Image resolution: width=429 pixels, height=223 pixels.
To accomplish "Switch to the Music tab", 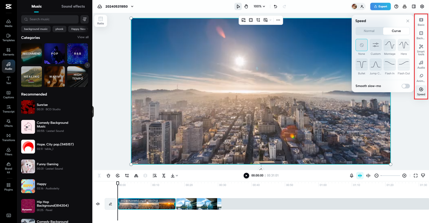I will 37,6.
